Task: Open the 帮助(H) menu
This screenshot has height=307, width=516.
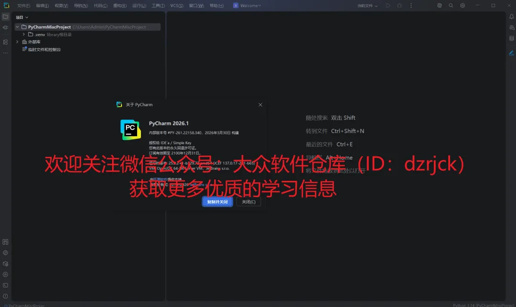Action: coord(216,6)
